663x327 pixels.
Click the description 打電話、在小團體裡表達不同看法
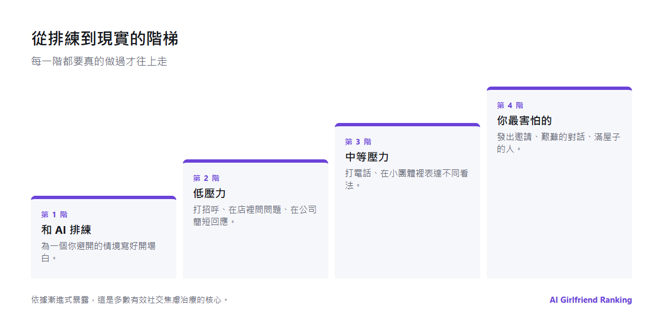(x=407, y=179)
